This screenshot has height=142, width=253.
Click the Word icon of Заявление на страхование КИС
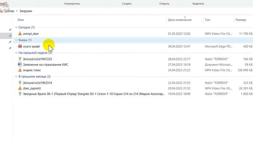tap(20, 64)
